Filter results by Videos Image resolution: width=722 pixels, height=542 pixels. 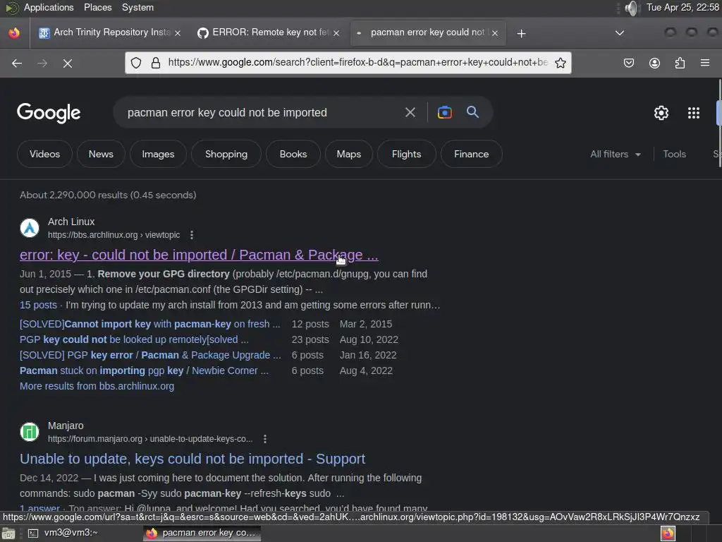44,154
